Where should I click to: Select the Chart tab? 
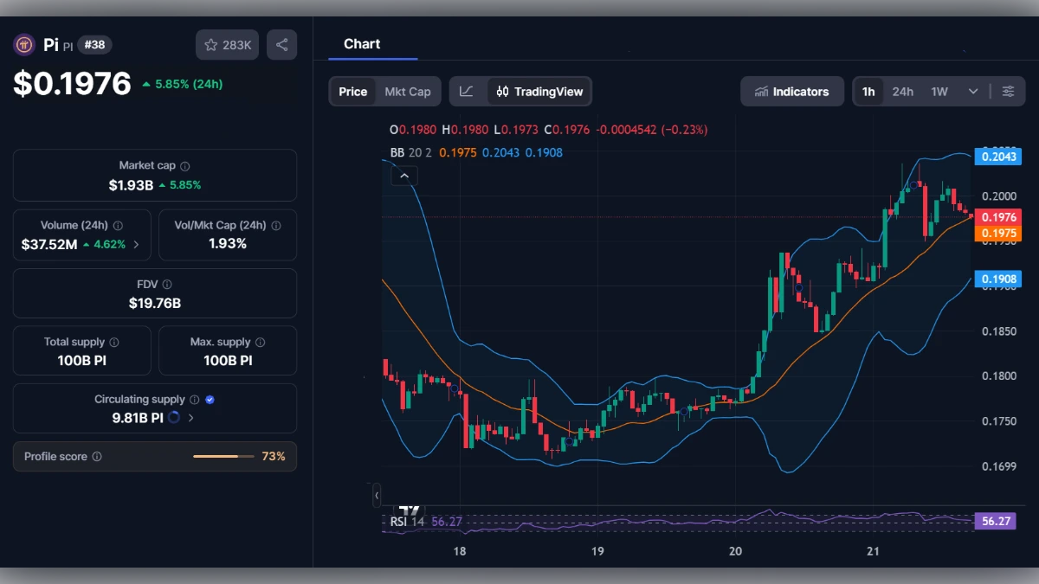362,44
